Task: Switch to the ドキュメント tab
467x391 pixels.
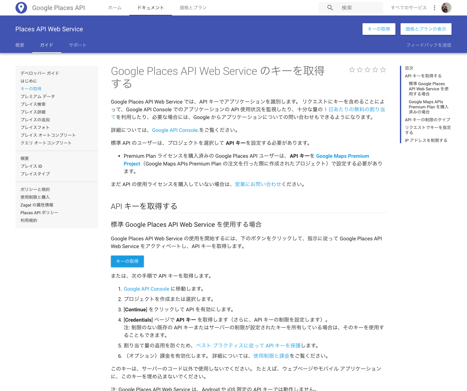Action: point(150,7)
